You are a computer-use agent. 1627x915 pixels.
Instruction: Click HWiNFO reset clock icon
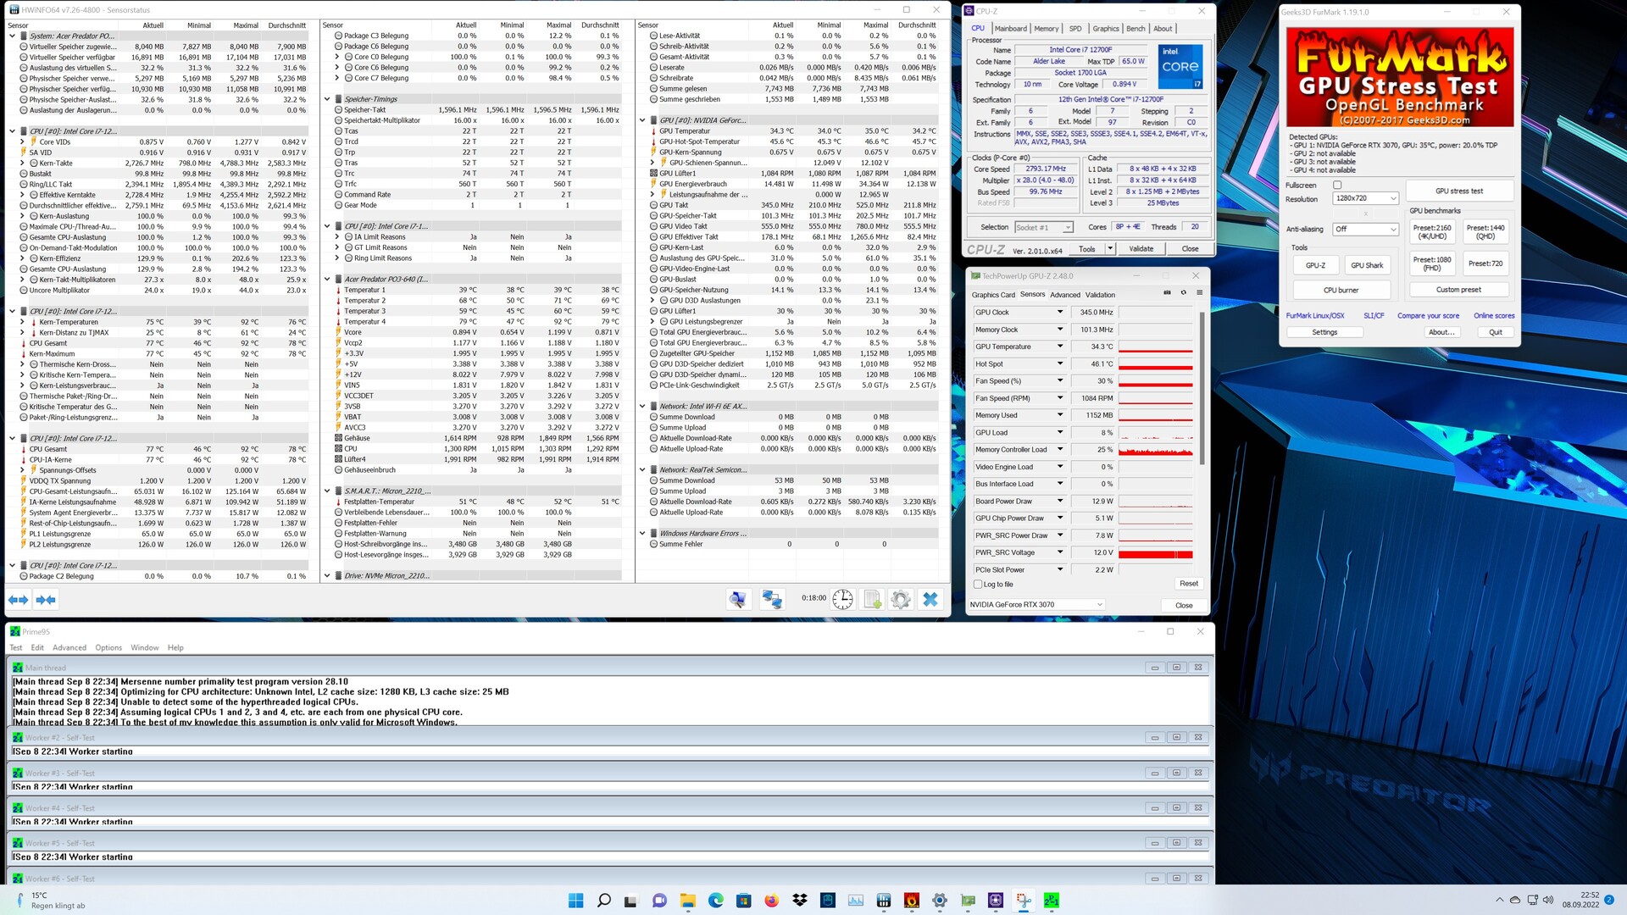coord(842,599)
